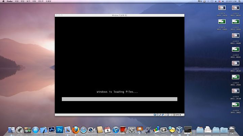Open the documents stack in dock
243x136 pixels.
[208, 130]
